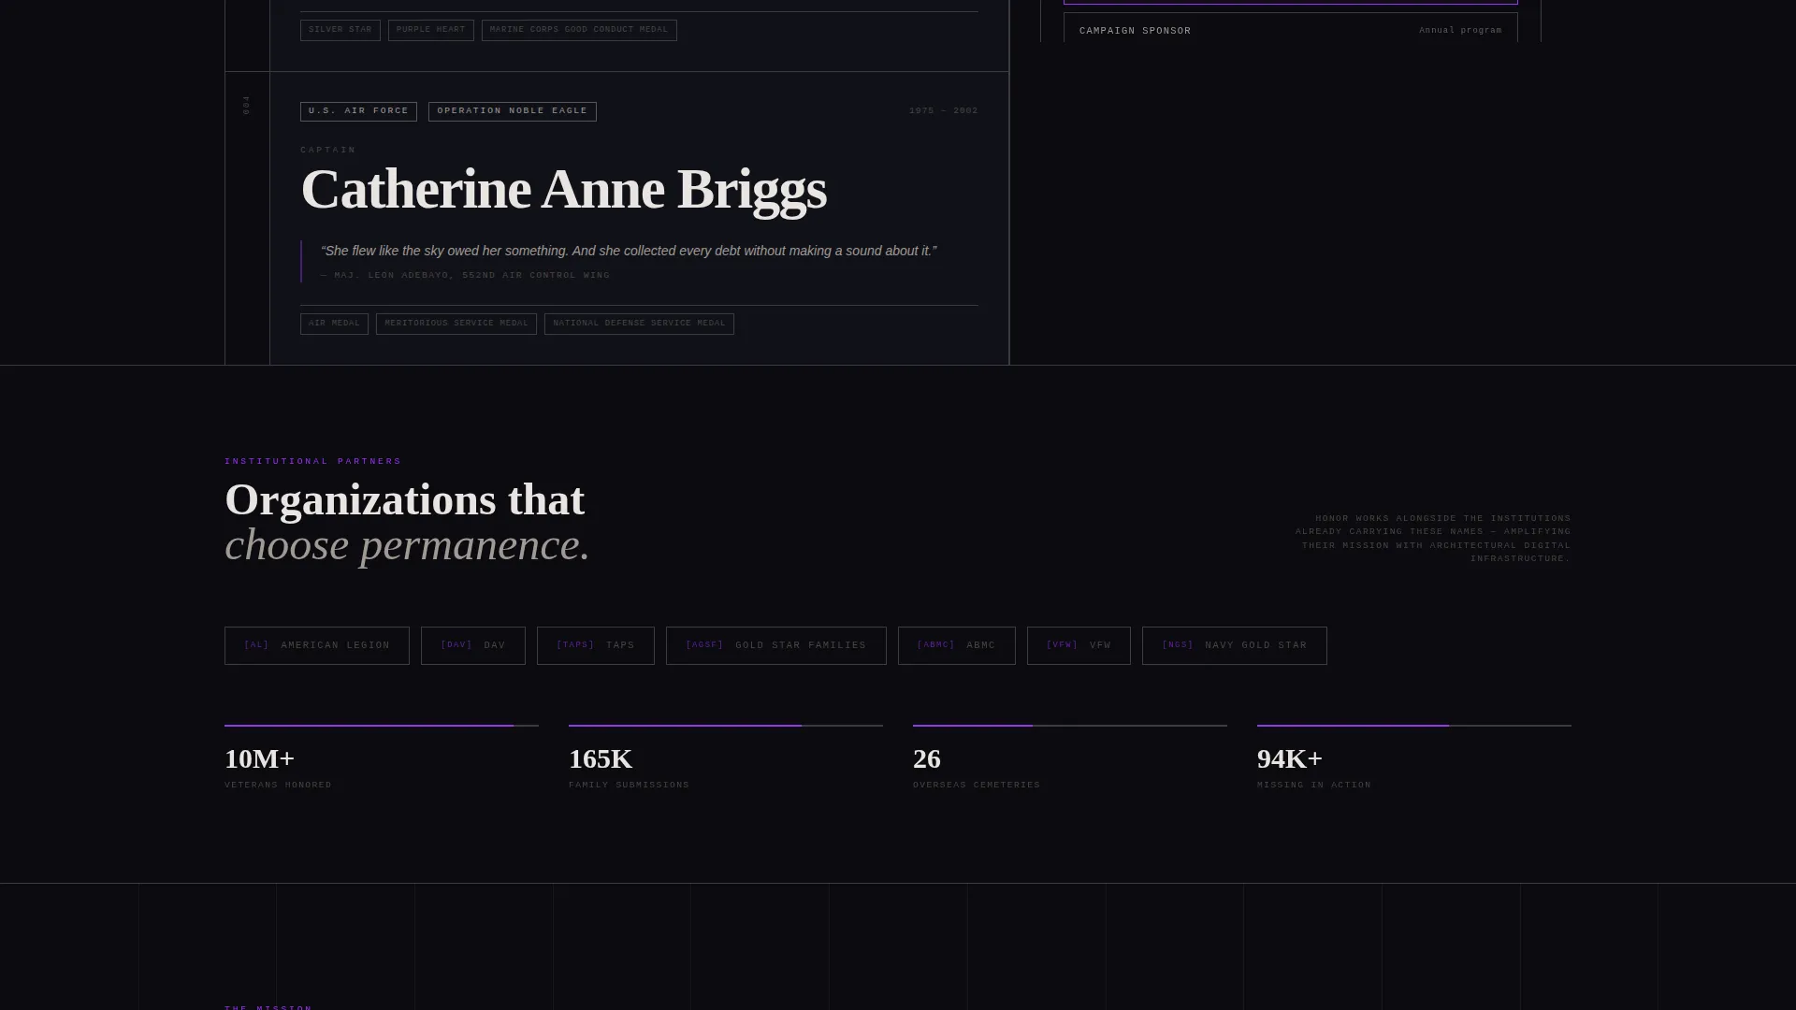Click the Maj. Leon Adebayo attribution line
This screenshot has height=1010, width=1796.
click(x=465, y=276)
